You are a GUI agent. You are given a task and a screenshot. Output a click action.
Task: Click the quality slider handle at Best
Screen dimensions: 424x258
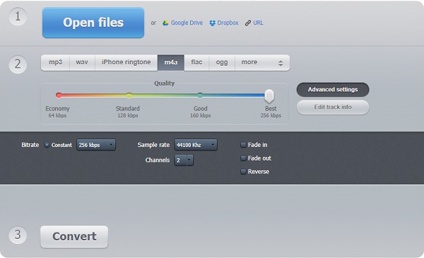point(269,96)
